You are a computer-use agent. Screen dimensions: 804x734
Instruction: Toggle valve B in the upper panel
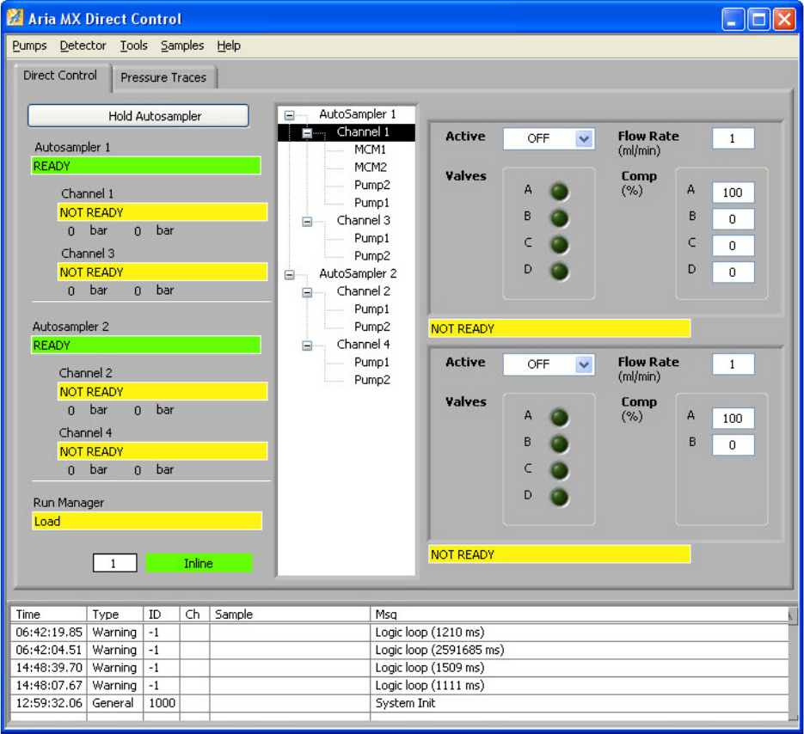tap(559, 218)
